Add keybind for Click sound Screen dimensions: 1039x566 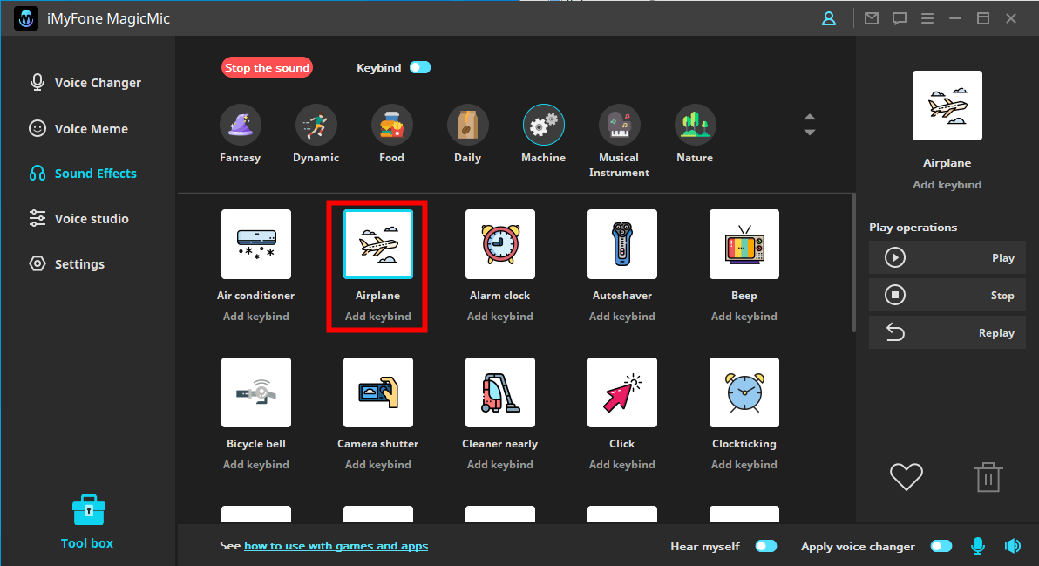622,465
